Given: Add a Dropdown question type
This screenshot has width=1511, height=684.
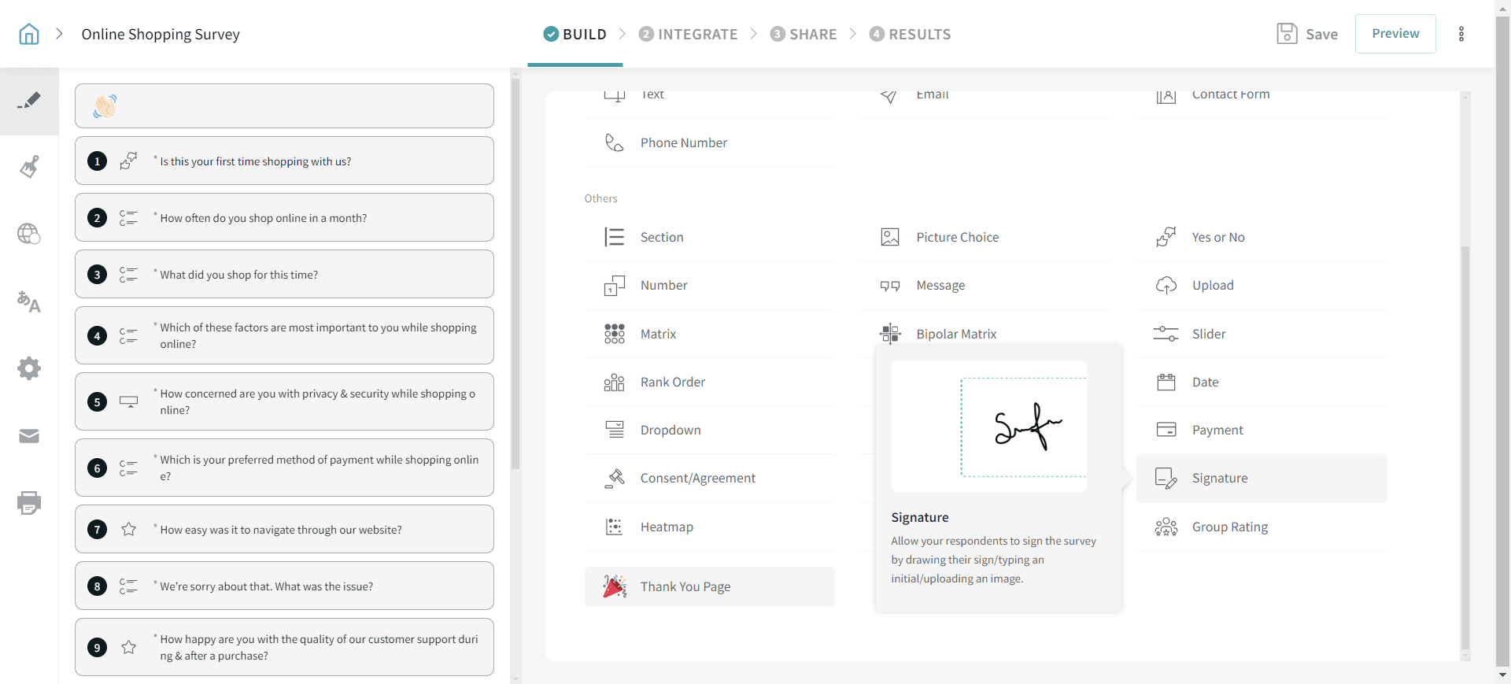Looking at the screenshot, I should [671, 430].
